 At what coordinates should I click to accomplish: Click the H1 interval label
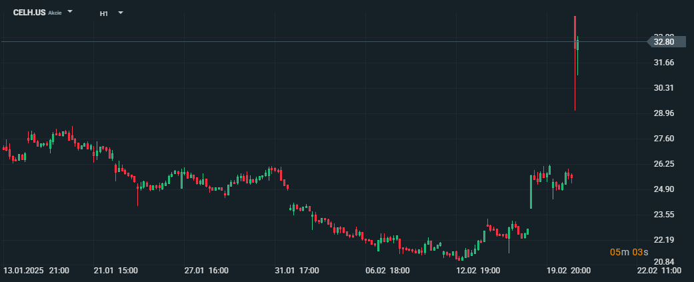click(104, 13)
